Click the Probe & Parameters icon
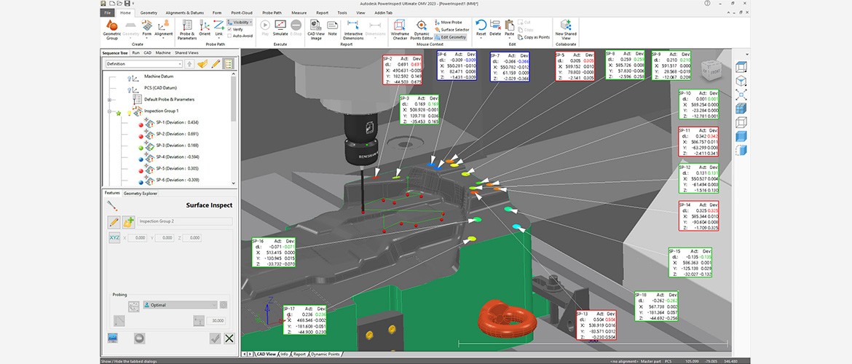This screenshot has height=364, width=852. pyautogui.click(x=186, y=29)
